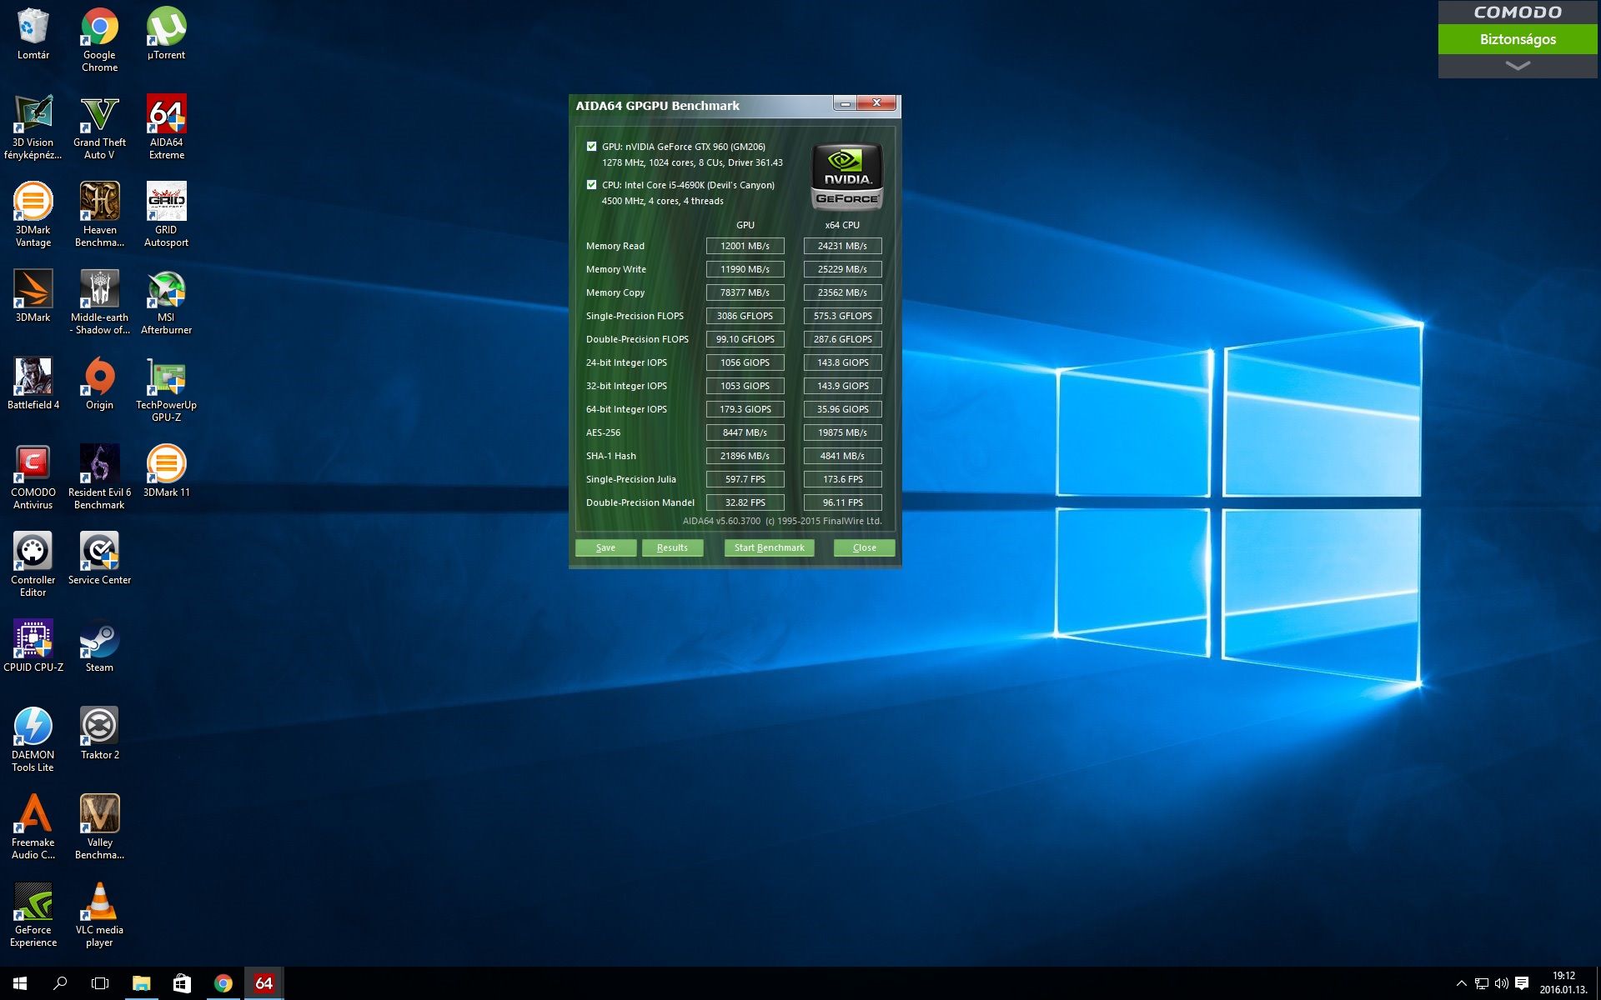
Task: Select the Battlefield 4 desktop icon
Action: [x=33, y=383]
